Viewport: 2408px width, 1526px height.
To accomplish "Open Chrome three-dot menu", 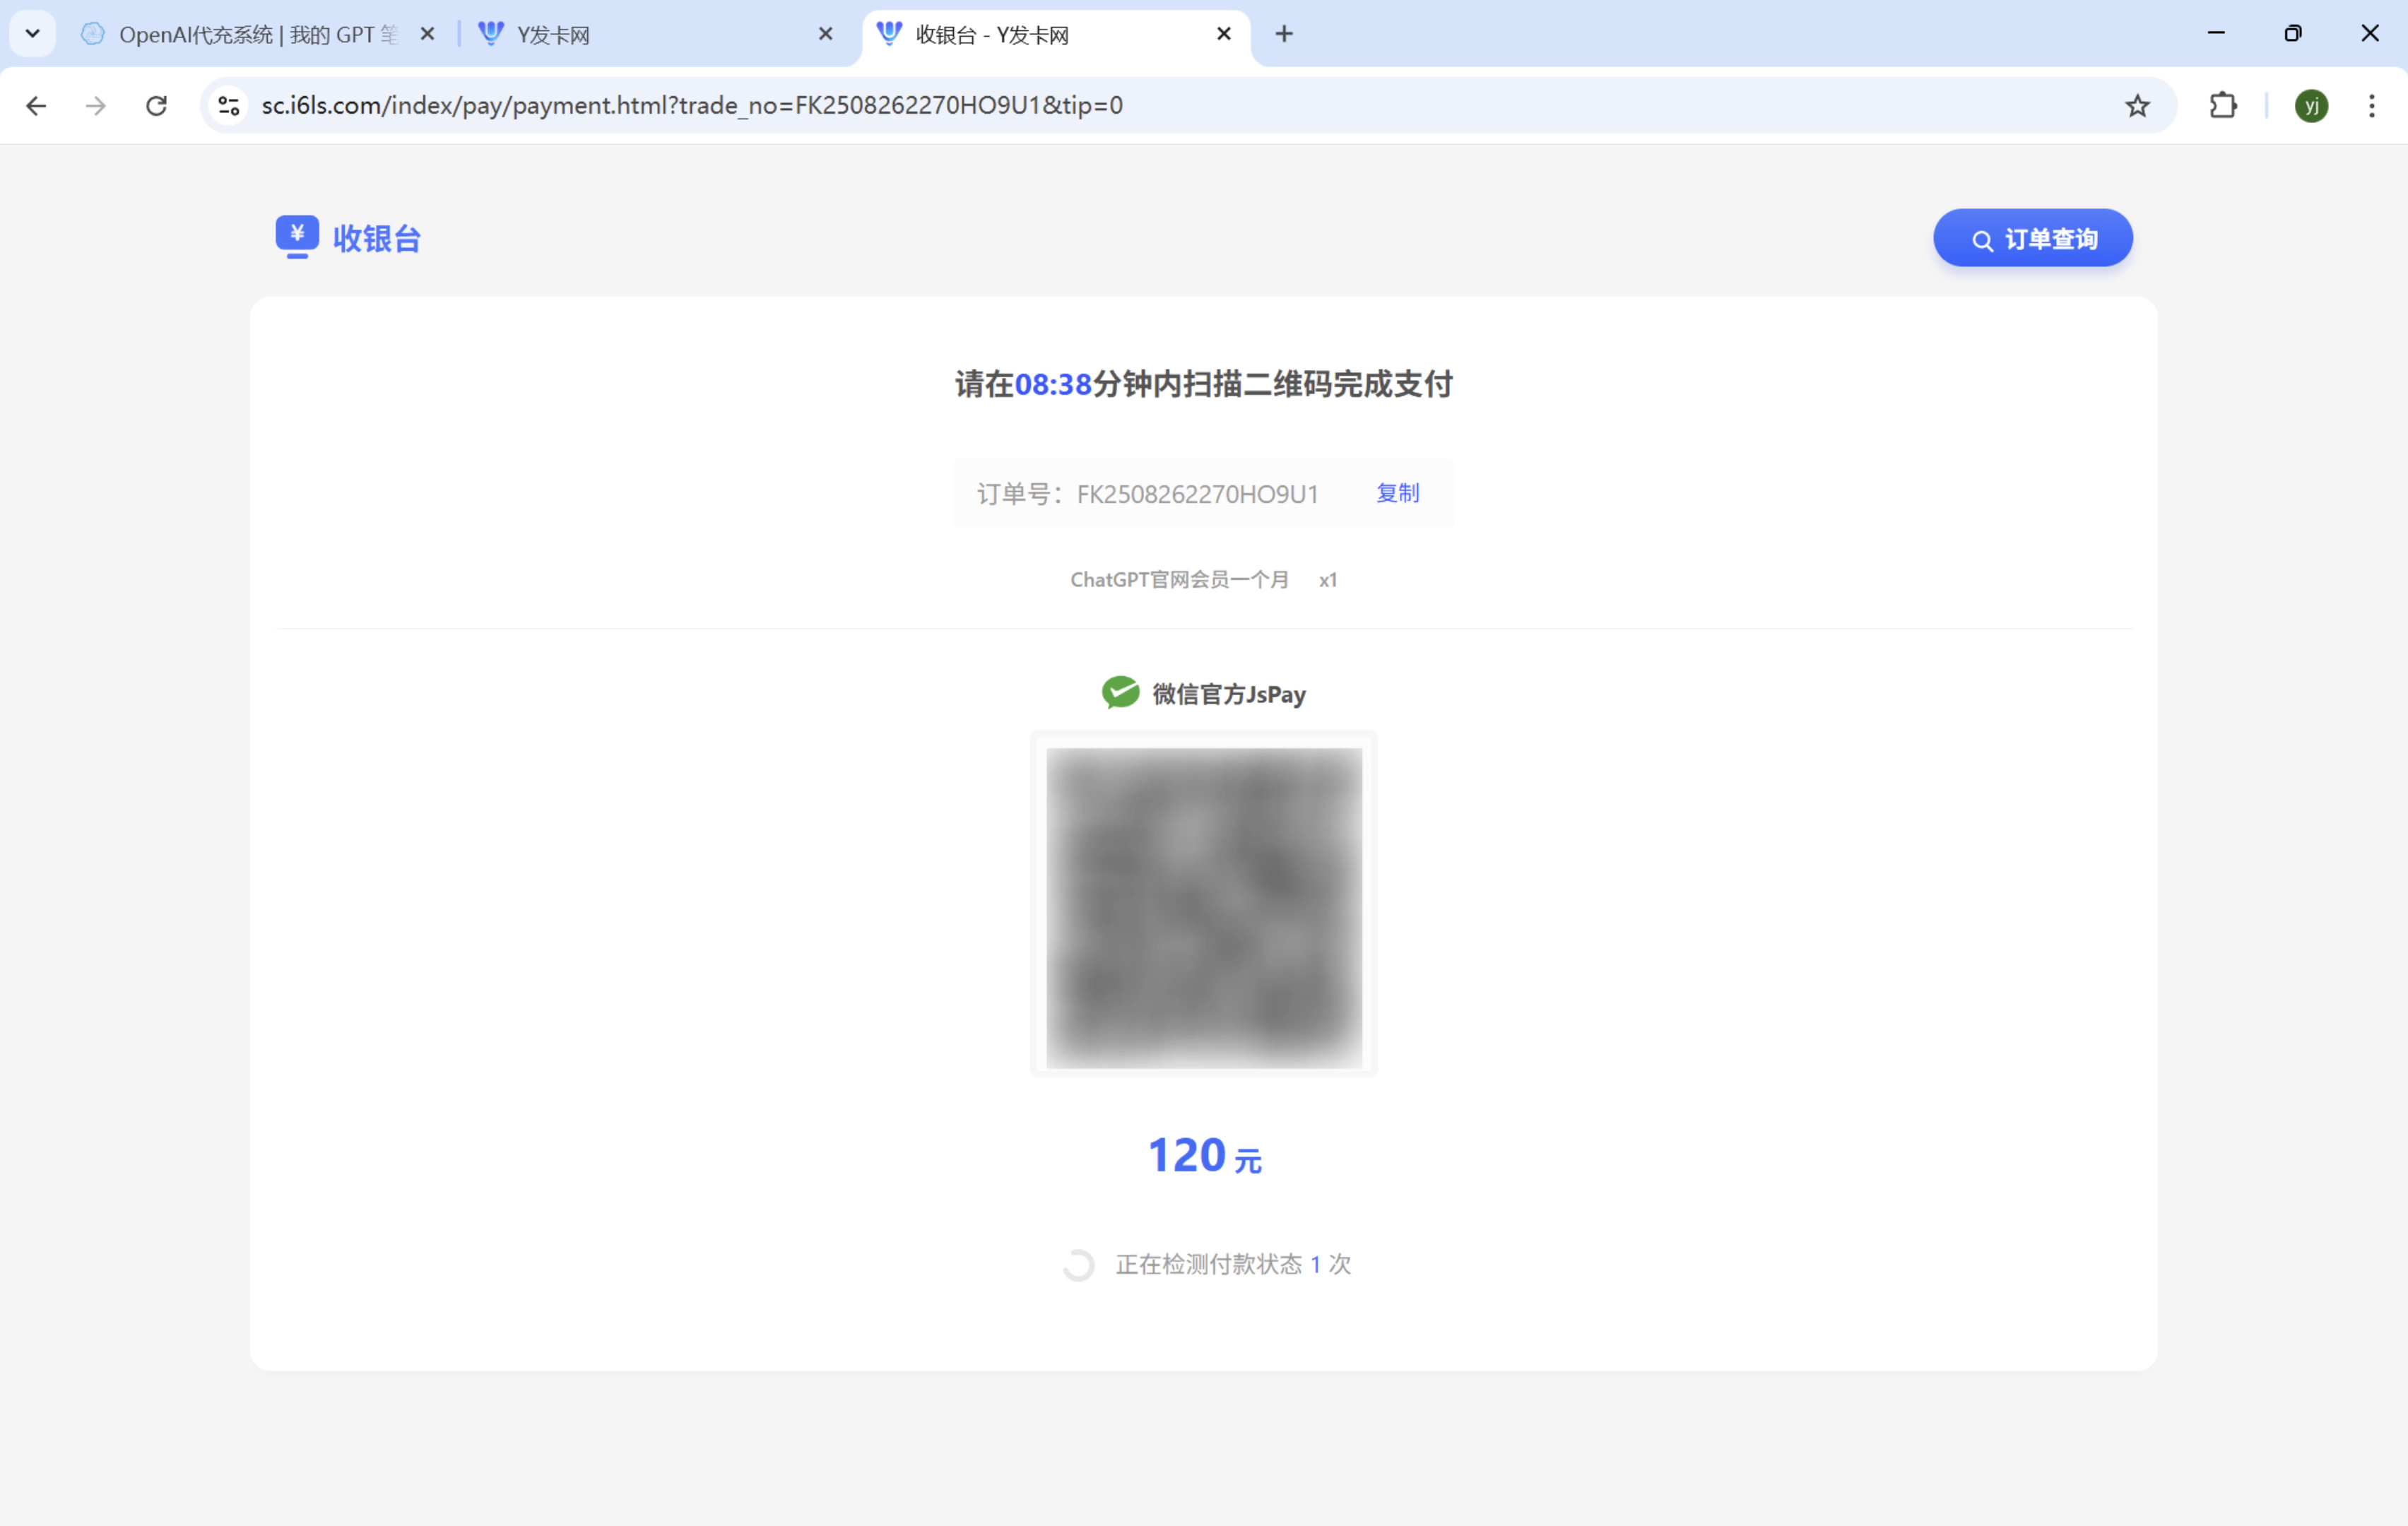I will [2371, 106].
